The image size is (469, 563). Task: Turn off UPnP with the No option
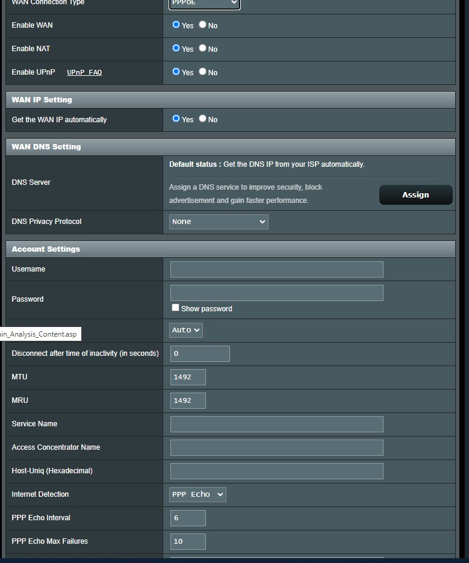tap(202, 72)
